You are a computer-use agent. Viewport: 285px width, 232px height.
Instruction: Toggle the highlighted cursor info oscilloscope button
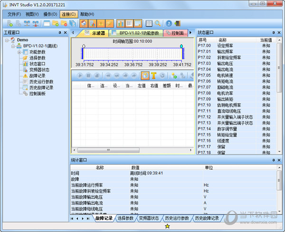[x=145, y=76]
